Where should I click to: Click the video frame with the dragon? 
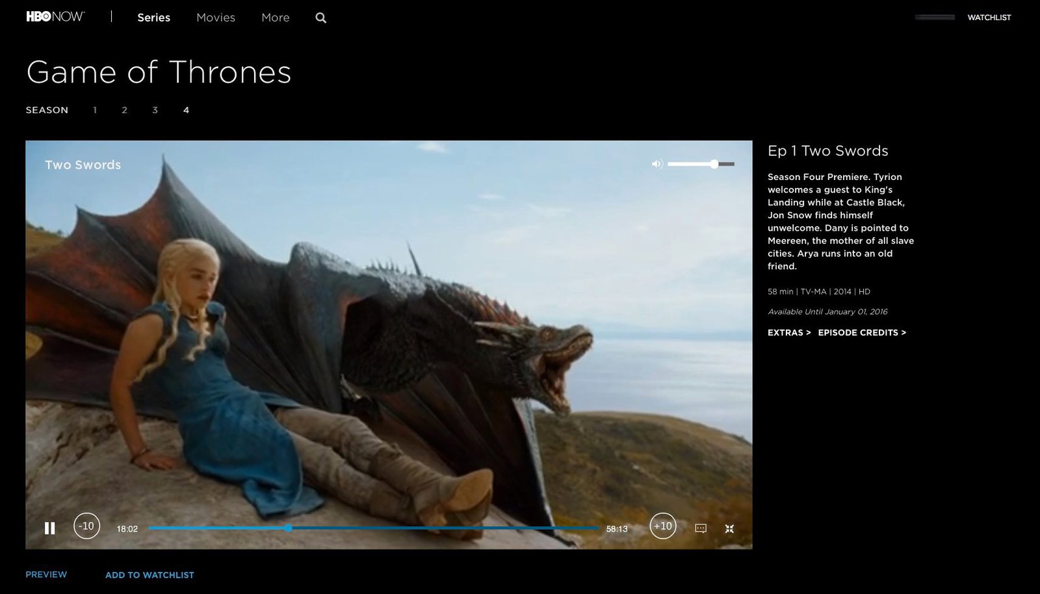(x=389, y=344)
